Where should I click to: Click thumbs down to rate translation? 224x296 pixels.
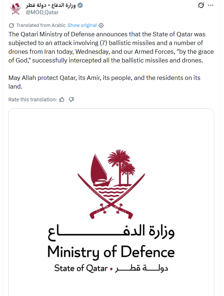pos(71,100)
